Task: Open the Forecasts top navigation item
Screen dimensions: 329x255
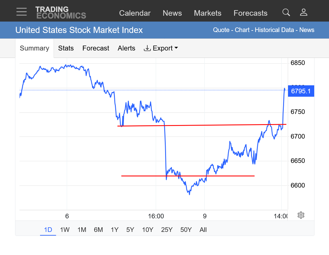Action: click(x=250, y=13)
